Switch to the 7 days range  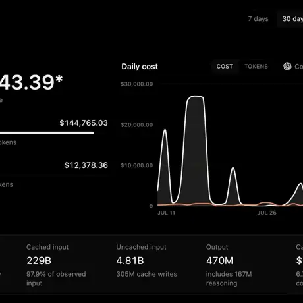[258, 19]
